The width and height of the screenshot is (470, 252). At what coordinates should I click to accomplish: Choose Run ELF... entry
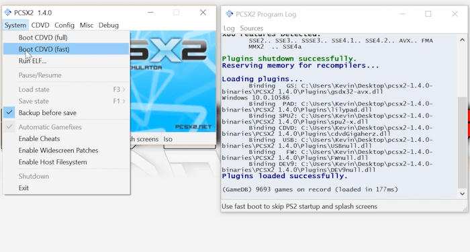[66, 61]
